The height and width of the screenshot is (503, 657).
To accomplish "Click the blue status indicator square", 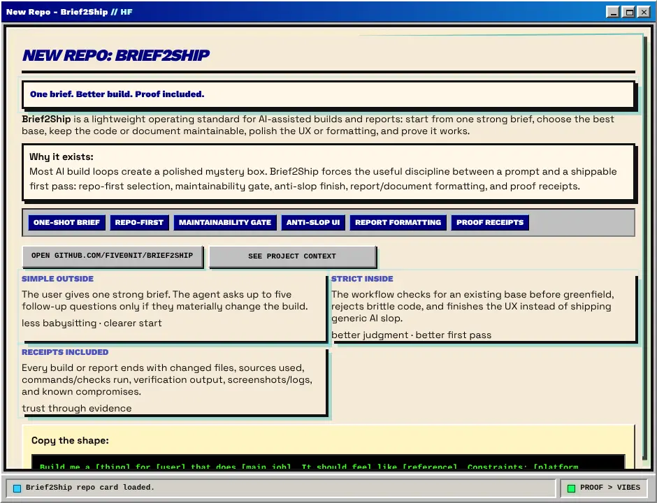I will (17, 488).
